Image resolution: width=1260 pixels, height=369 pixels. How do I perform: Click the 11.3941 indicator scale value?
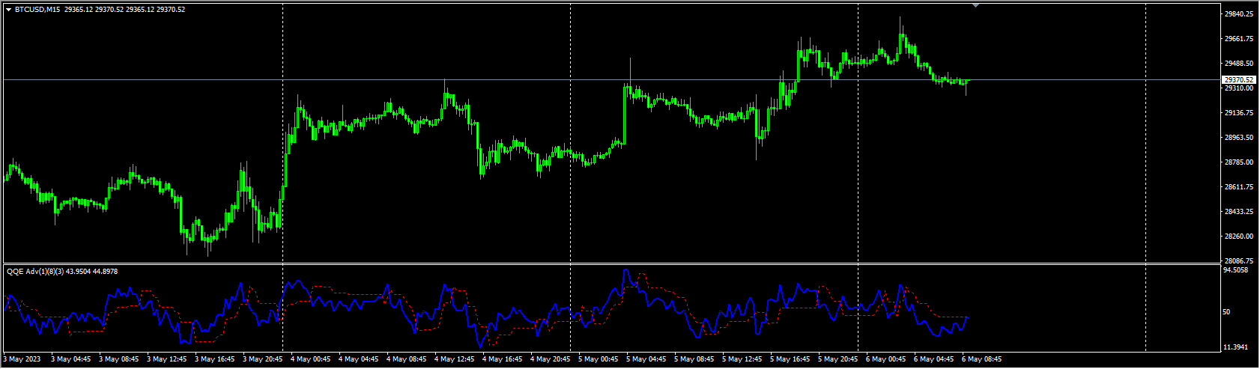tap(1236, 347)
